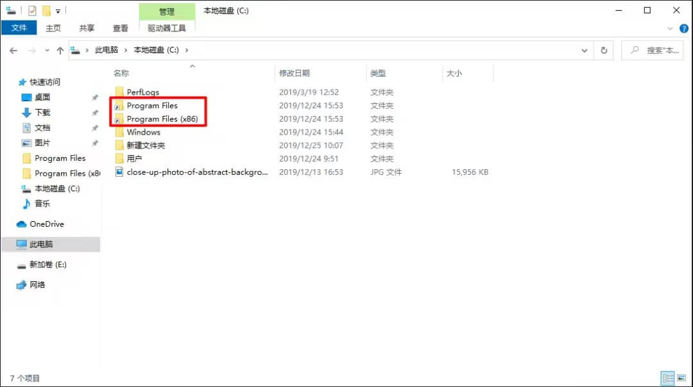The height and width of the screenshot is (387, 693).
Task: Click inside the 搜索 search box
Action: (654, 50)
